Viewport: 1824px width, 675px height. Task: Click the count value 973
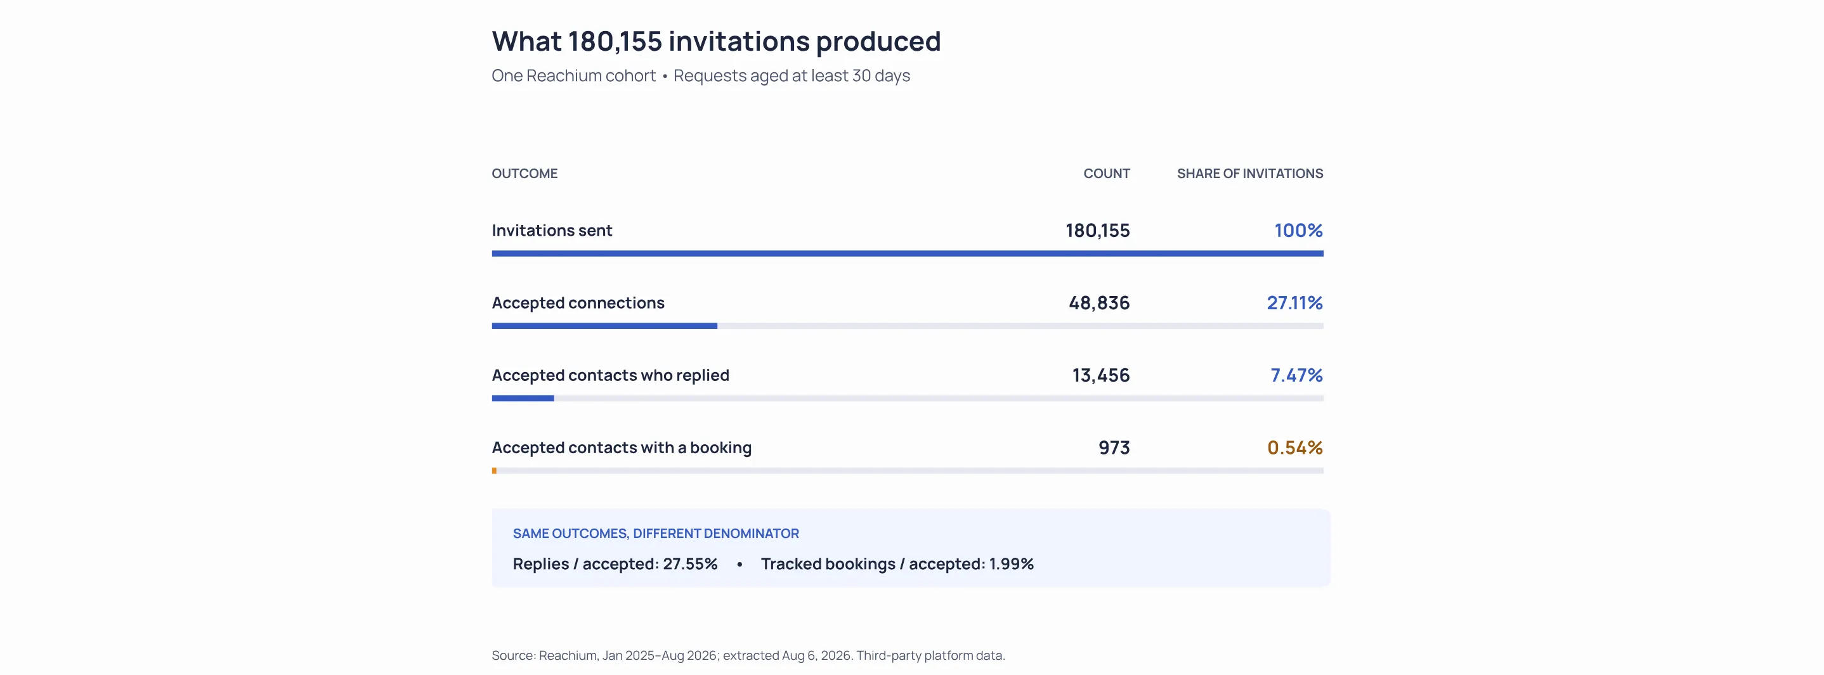[1114, 448]
